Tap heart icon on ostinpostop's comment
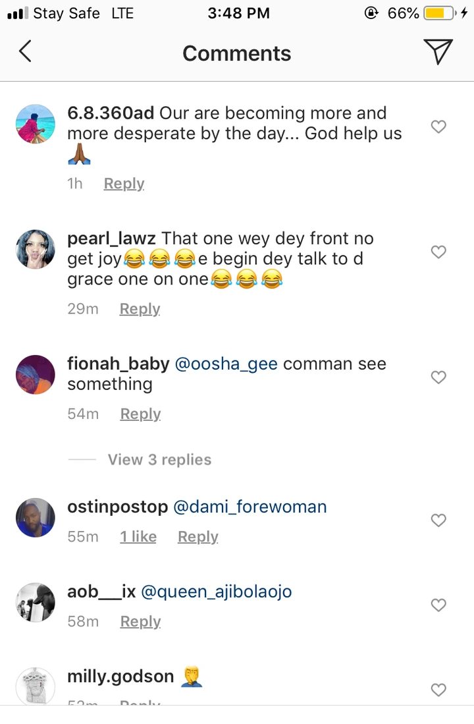This screenshot has height=724, width=474. [x=438, y=520]
